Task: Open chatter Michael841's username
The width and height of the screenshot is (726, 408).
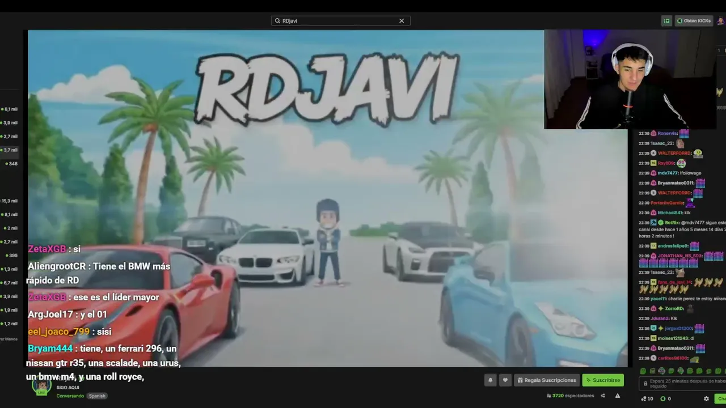Action: point(670,212)
